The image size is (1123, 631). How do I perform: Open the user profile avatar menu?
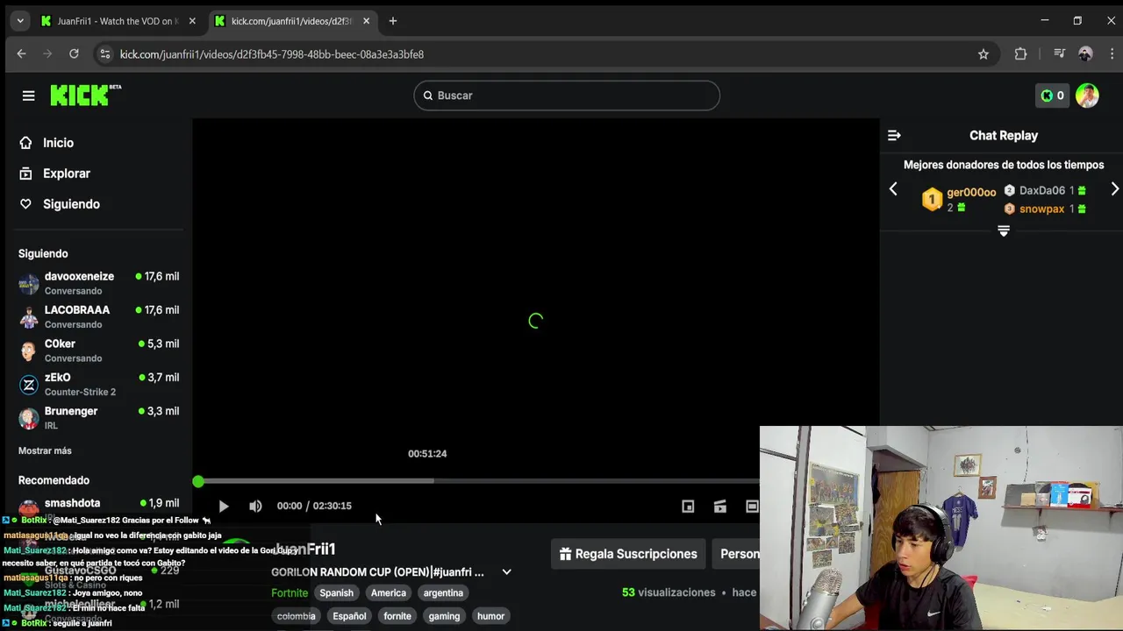[x=1087, y=96]
